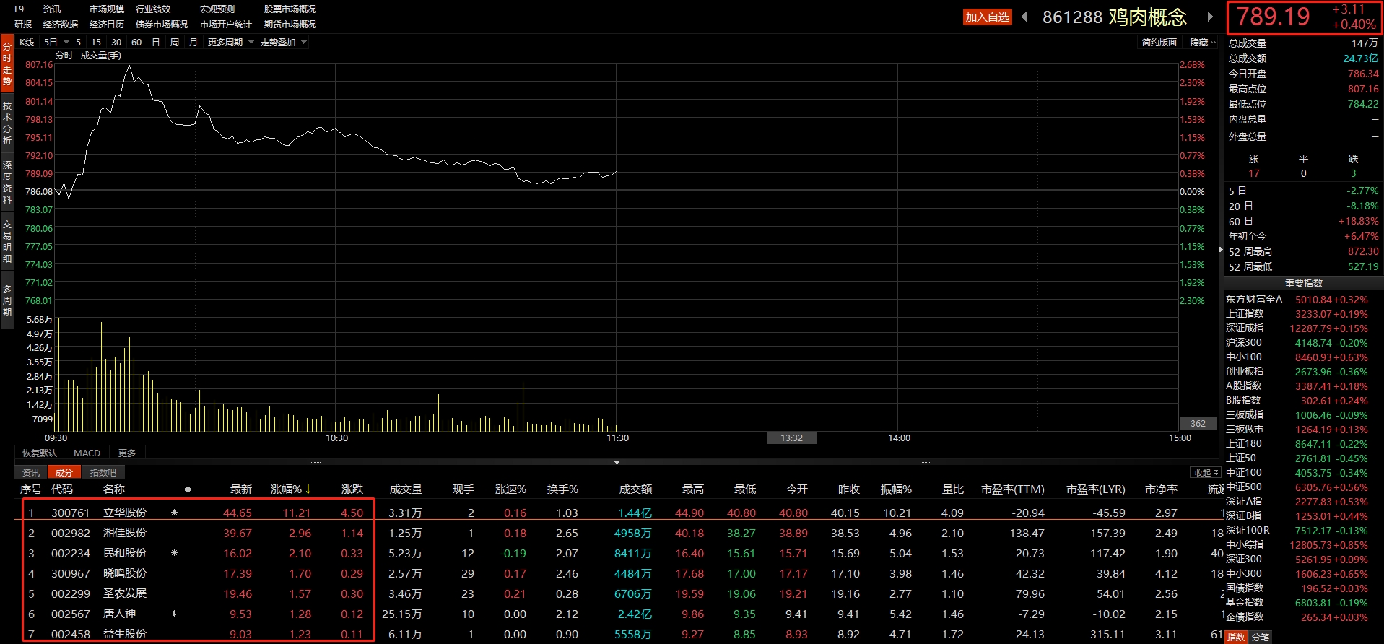Collapse panel with the down triangle above table
1384x644 pixels.
[x=617, y=462]
